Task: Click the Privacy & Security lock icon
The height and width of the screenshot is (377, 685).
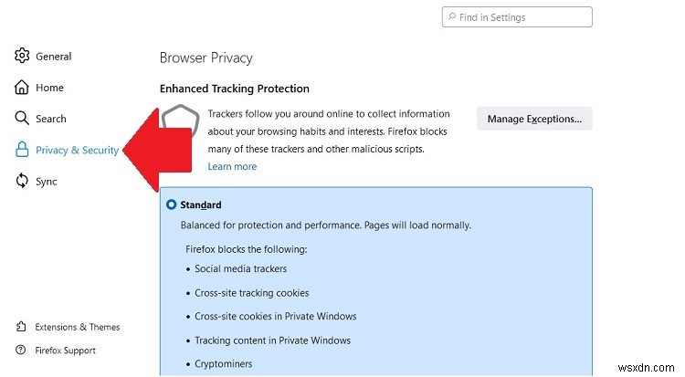Action: 22,150
